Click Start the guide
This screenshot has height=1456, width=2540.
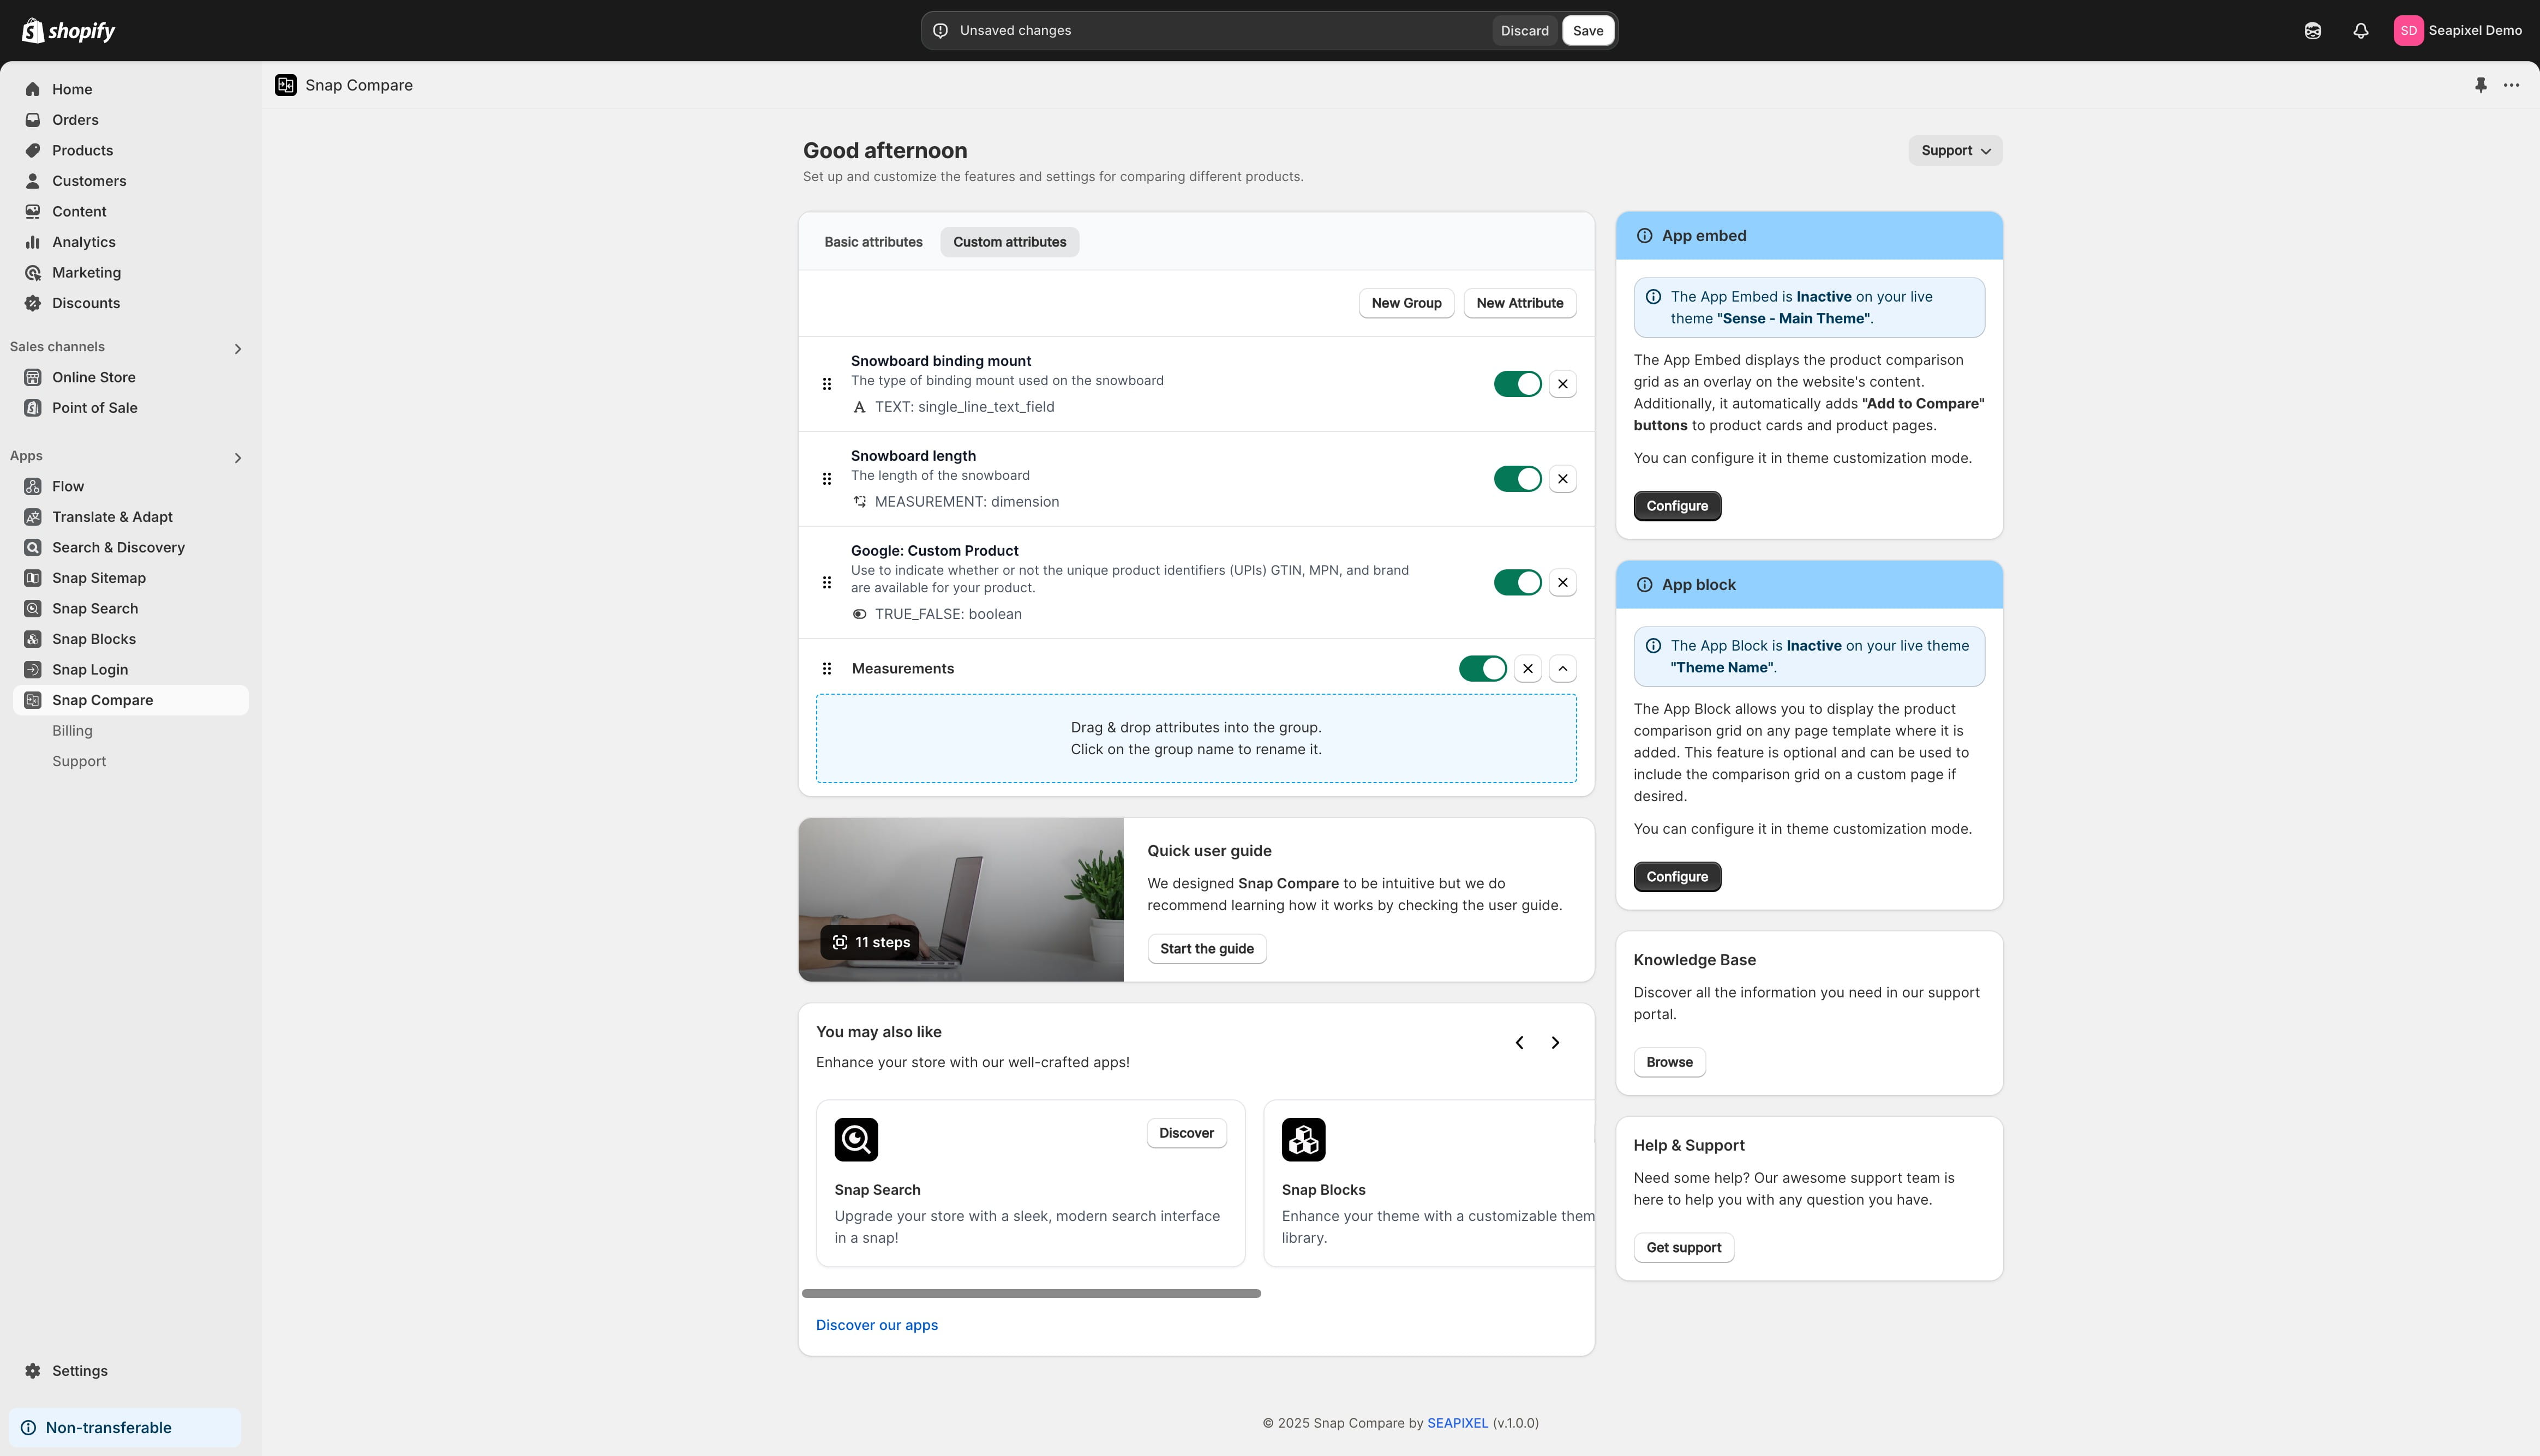pos(1207,948)
